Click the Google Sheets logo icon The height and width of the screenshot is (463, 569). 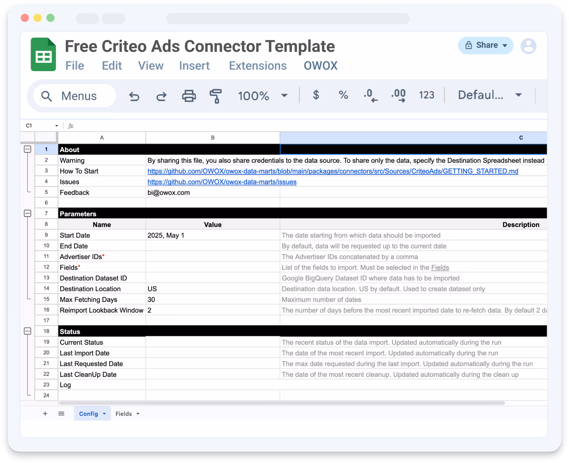pyautogui.click(x=43, y=54)
